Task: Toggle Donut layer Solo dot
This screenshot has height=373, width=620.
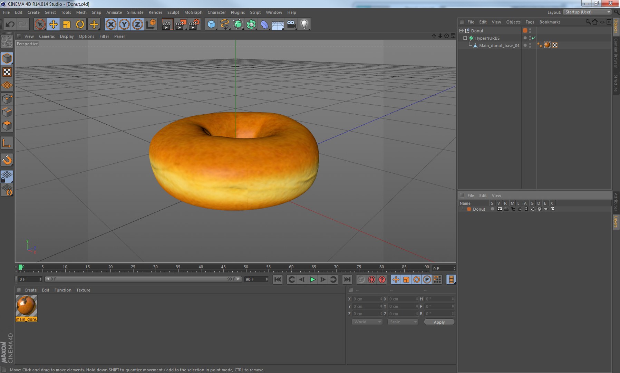Action: (x=492, y=209)
